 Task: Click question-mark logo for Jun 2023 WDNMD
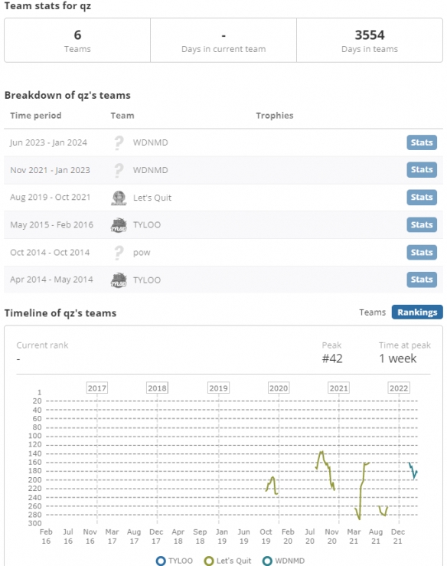(x=119, y=142)
